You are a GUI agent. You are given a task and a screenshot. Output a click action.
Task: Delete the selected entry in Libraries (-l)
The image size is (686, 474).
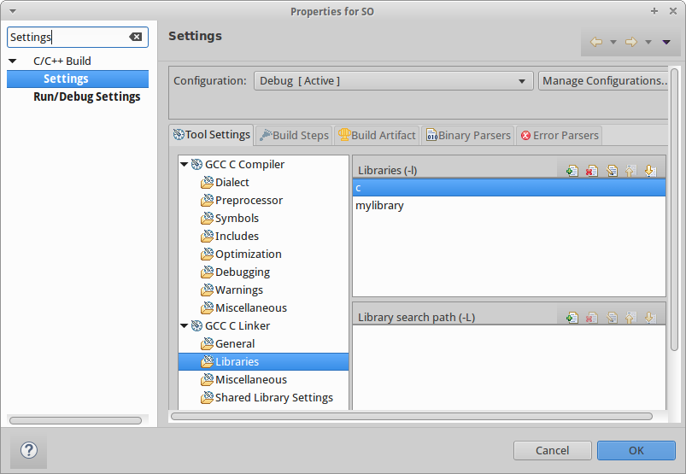[x=591, y=171]
